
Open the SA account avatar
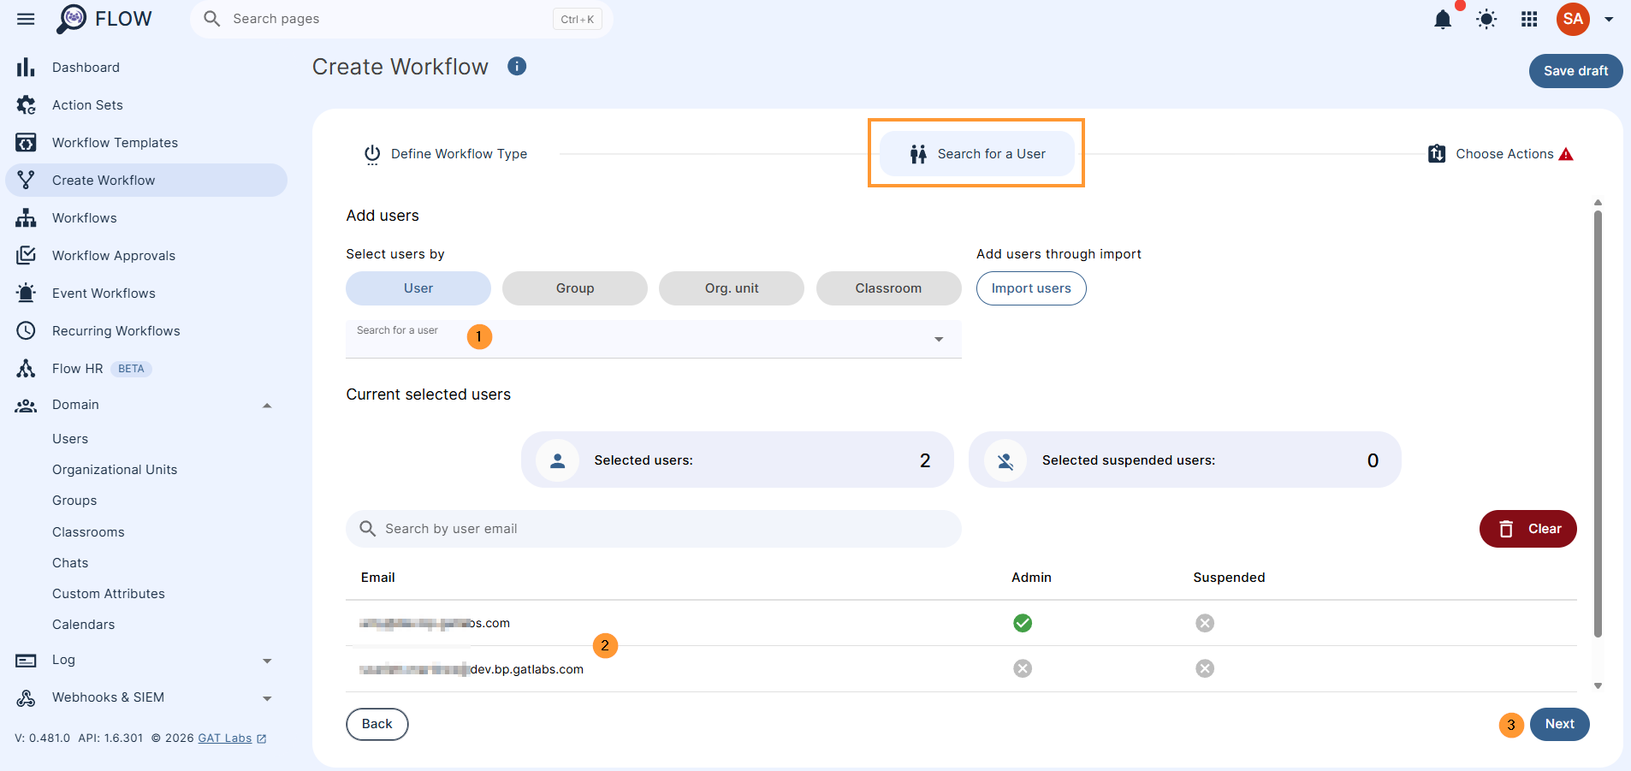(x=1573, y=19)
